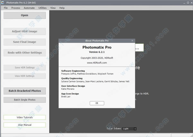Open the Process menu
Image resolution: width=193 pixels, height=137 pixels.
click(16, 8)
